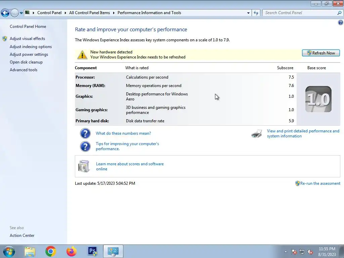Open Photoshop from taskbar
344x258 pixels.
(92, 251)
